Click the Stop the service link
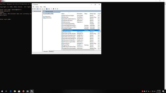This screenshot has height=93, width=166. click(x=44, y=17)
